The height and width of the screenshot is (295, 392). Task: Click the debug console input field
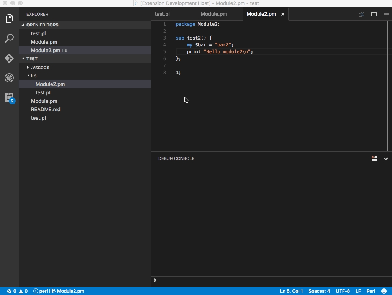pyautogui.click(x=268, y=280)
